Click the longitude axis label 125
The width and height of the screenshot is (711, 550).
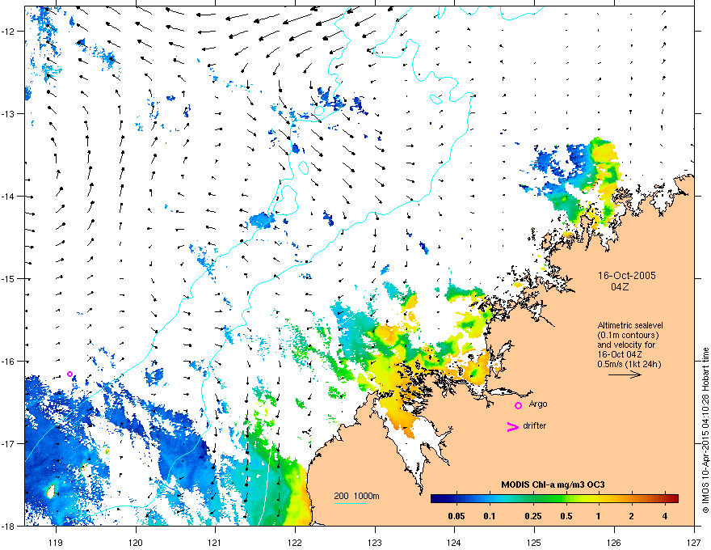[x=534, y=542]
